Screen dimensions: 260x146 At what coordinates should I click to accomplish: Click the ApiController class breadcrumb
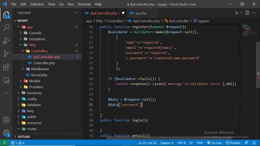(176, 21)
